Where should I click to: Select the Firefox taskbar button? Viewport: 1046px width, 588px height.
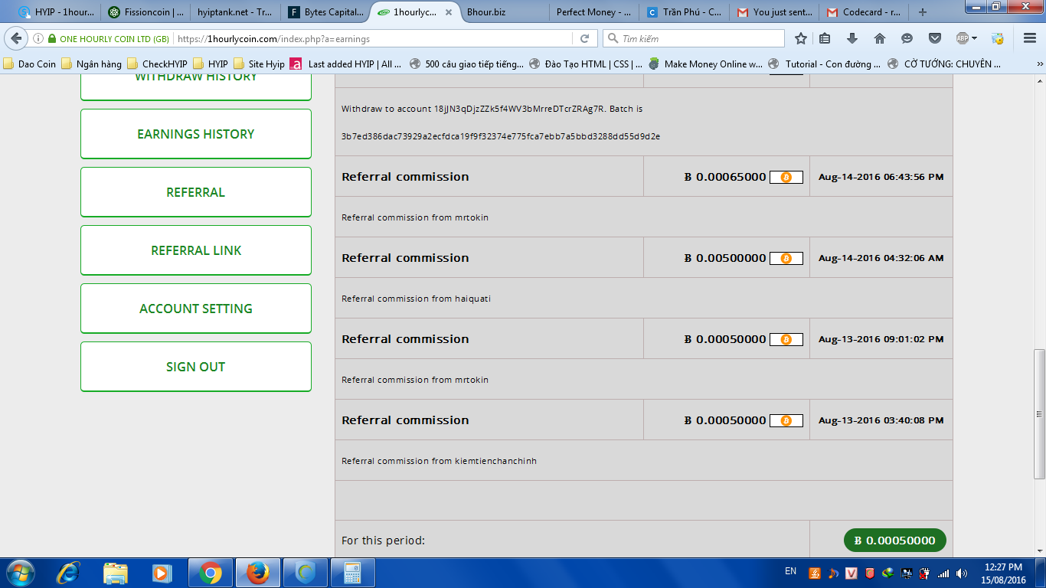tap(258, 573)
